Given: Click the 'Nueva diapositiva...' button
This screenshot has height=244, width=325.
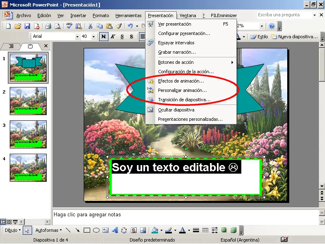Looking at the screenshot, I should 295,37.
